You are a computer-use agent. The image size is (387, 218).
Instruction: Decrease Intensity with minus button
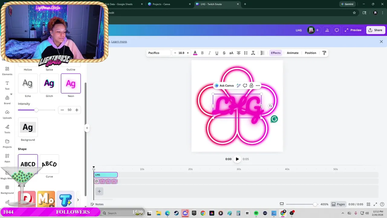tap(62, 110)
